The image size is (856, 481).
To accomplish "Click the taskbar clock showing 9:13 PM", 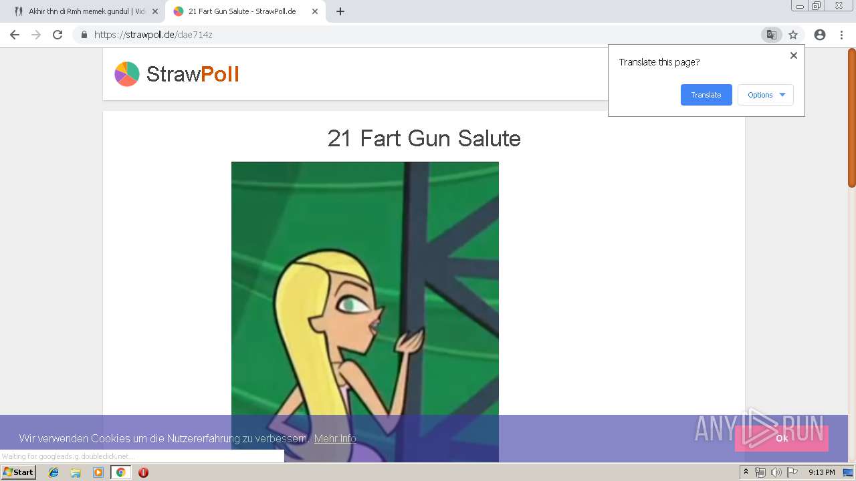I will (x=821, y=472).
